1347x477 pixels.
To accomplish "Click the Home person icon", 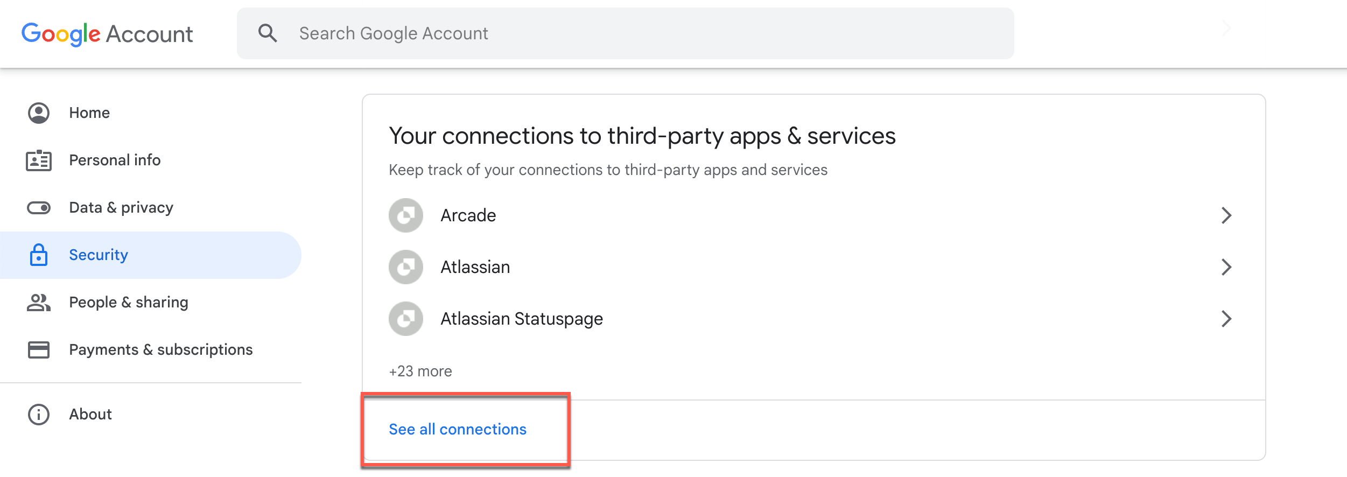I will point(39,113).
